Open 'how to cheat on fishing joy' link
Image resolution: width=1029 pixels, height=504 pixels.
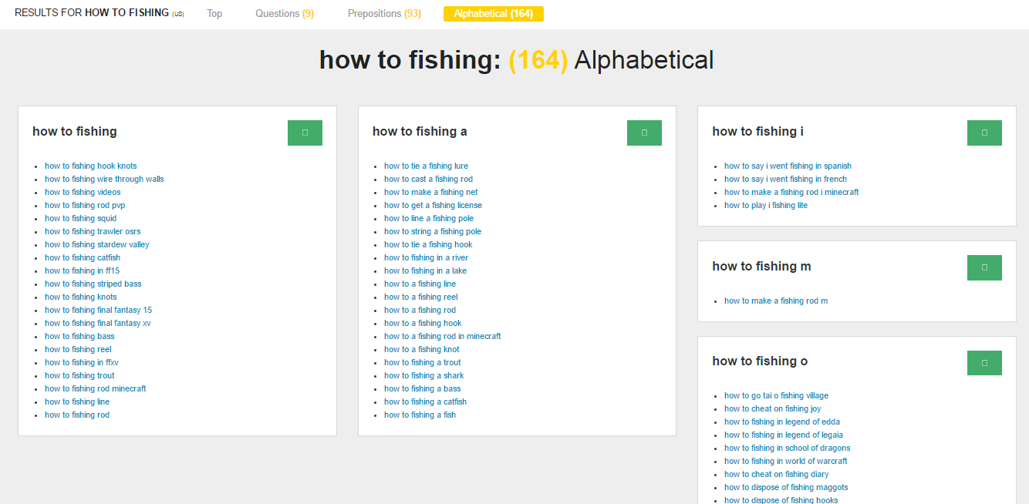[x=773, y=408]
